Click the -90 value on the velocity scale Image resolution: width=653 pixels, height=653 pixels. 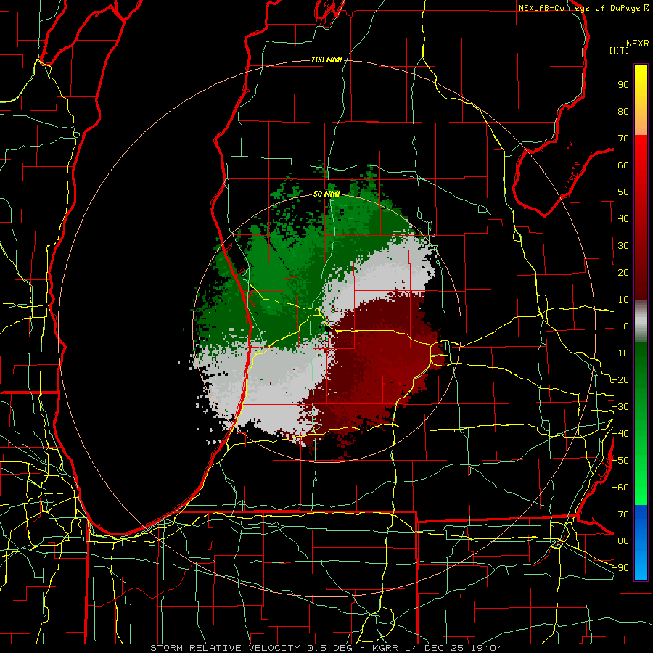(620, 568)
